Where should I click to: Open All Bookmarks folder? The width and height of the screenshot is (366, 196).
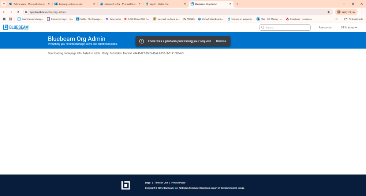[354, 19]
